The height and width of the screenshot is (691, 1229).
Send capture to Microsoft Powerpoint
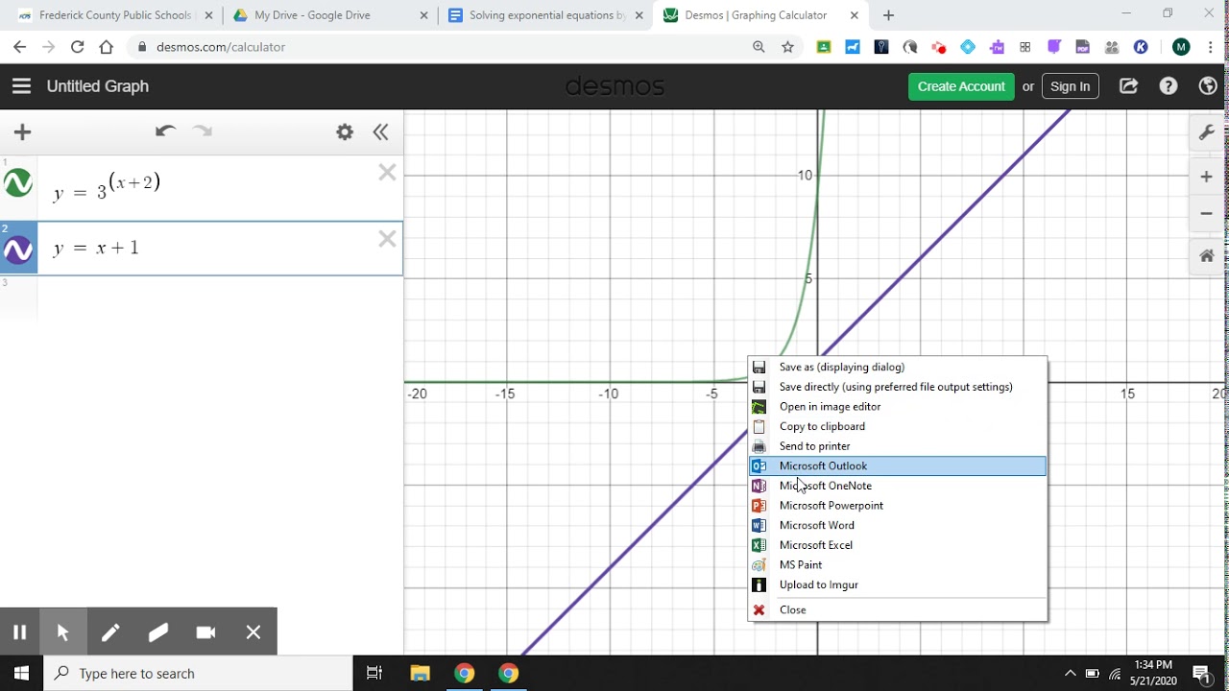coord(898,506)
